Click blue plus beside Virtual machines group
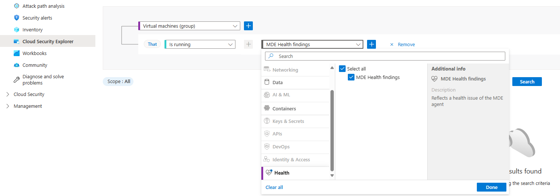This screenshot has width=560, height=196. click(248, 26)
